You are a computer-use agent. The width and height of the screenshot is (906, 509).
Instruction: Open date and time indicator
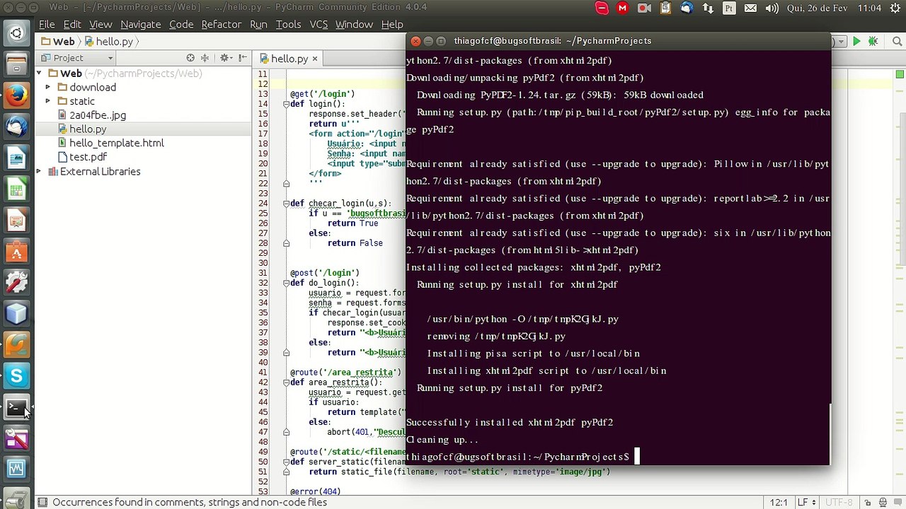pyautogui.click(x=834, y=8)
